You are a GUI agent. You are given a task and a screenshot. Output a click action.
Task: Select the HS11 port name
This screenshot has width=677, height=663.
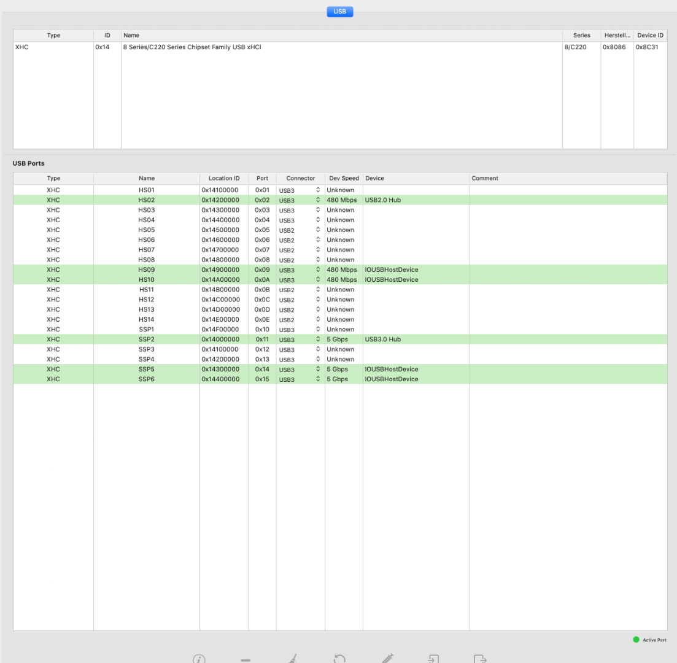point(146,289)
